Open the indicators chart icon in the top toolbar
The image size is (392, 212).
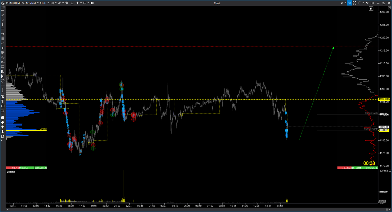(72, 3)
